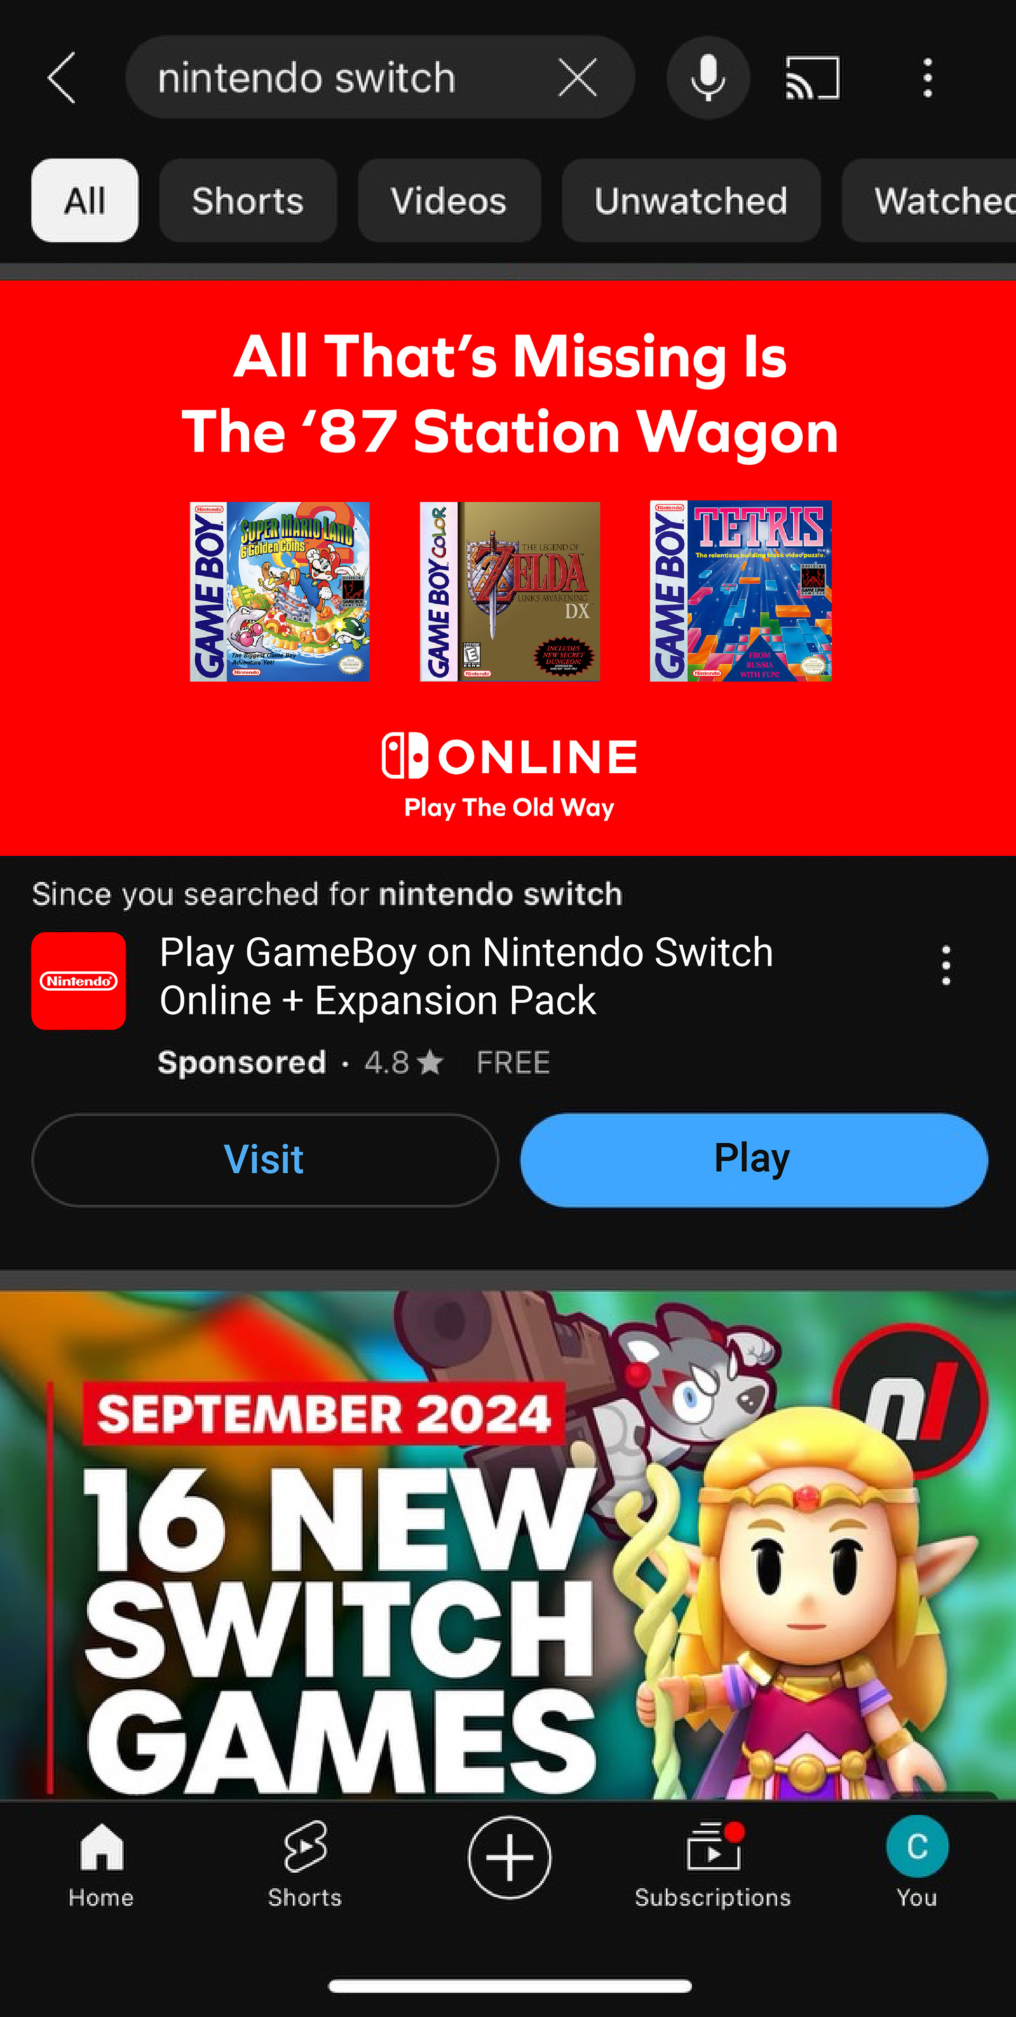This screenshot has height=2017, width=1016.
Task: Clear the nintendo switch search text
Action: 578,77
